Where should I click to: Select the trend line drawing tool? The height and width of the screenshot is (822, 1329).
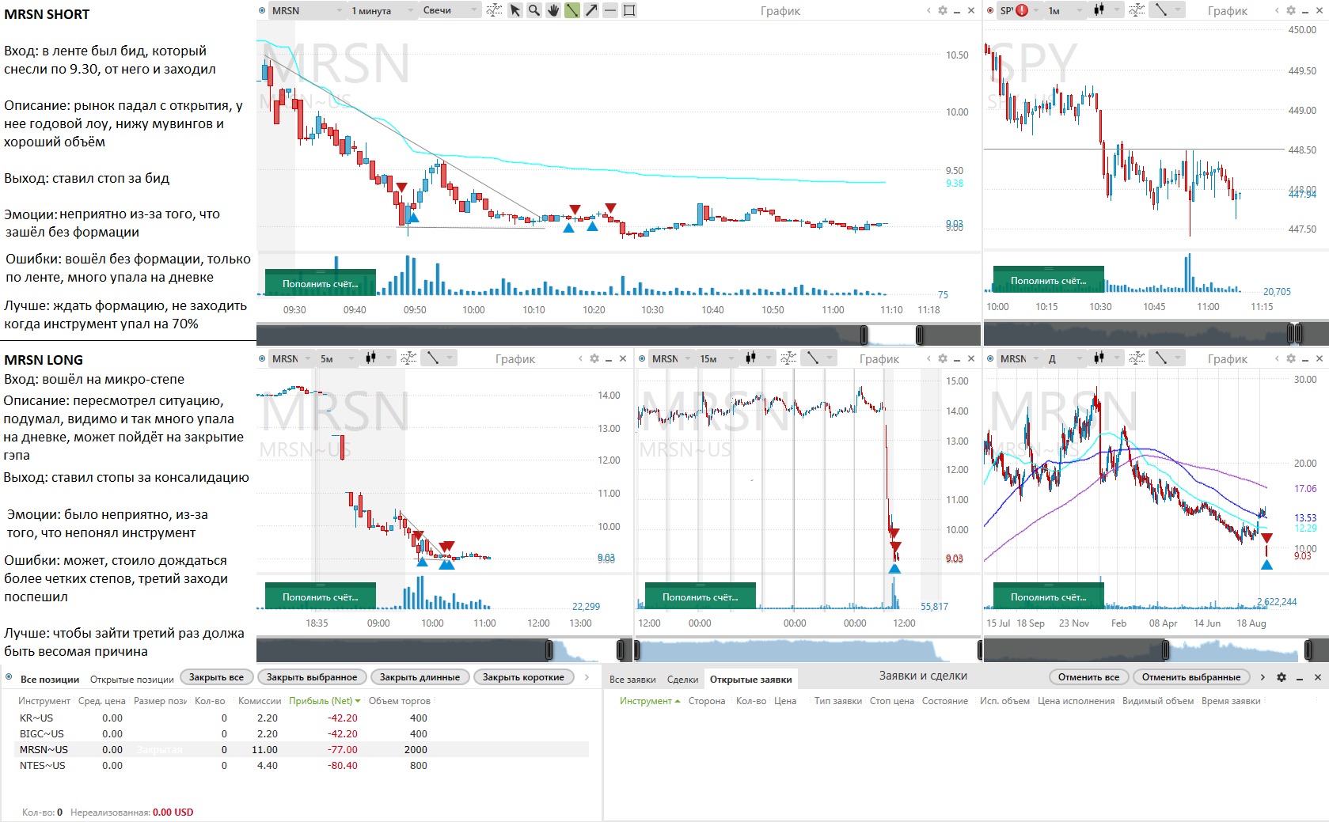pos(571,10)
